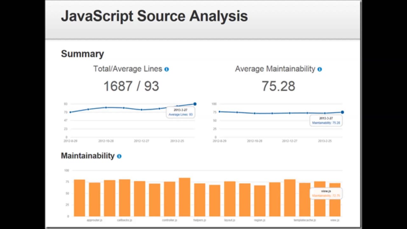This screenshot has height=229, width=407.
Task: Select the tallest orange maintainability bar
Action: click(184, 197)
